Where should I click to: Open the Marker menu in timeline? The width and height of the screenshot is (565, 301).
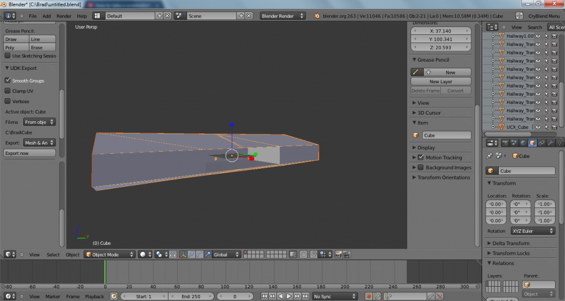[x=52, y=297]
